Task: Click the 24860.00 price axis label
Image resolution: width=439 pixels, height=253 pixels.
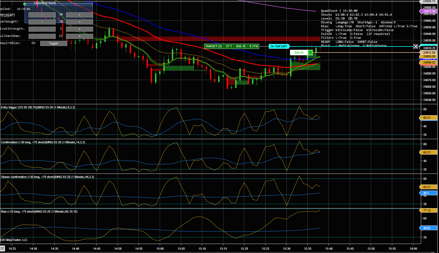Action: (429, 87)
